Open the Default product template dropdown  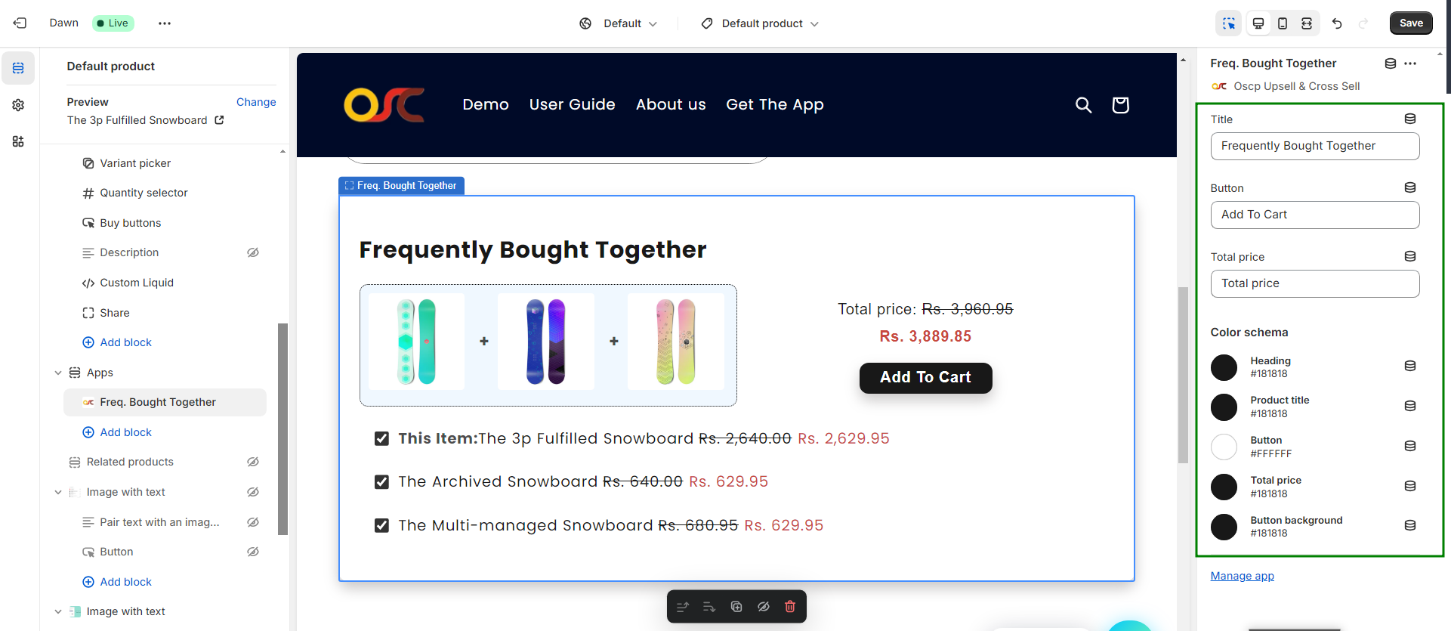tap(762, 23)
